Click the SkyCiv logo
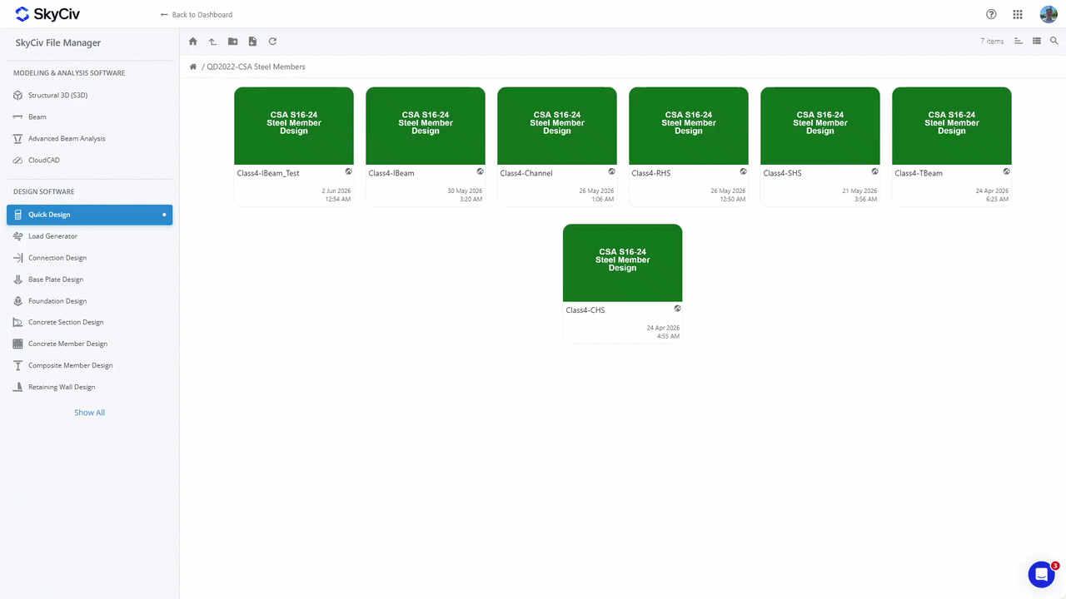This screenshot has width=1066, height=599. [47, 14]
